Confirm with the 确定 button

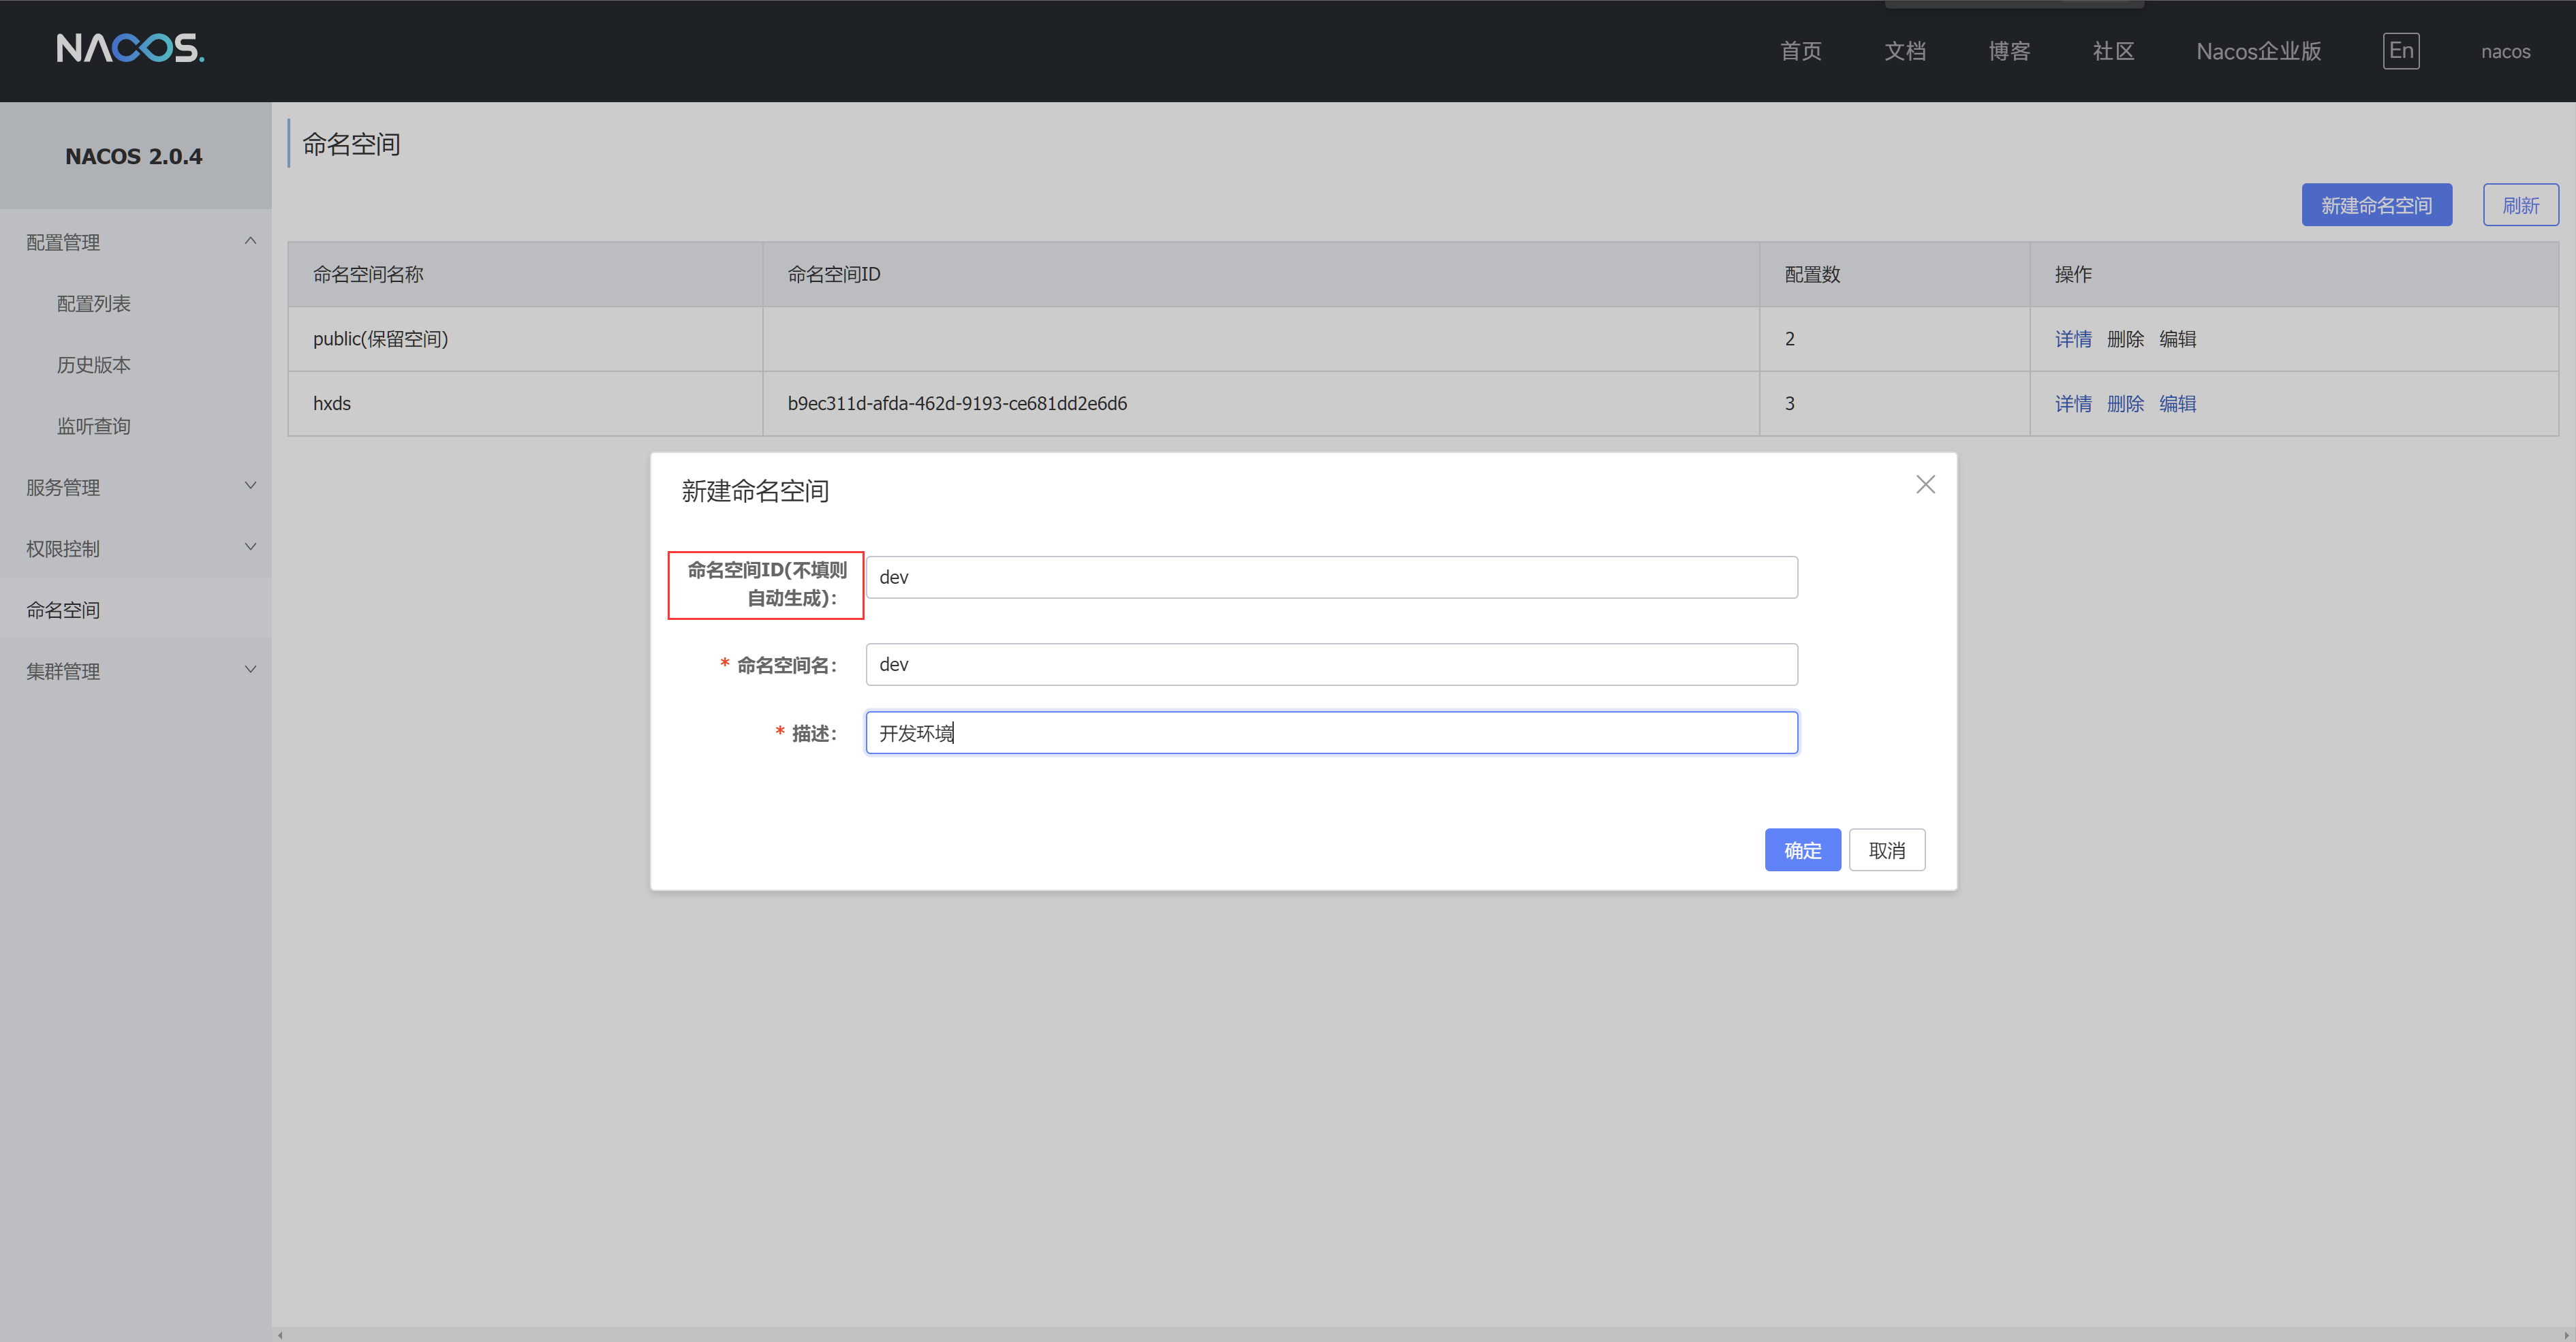point(1802,850)
